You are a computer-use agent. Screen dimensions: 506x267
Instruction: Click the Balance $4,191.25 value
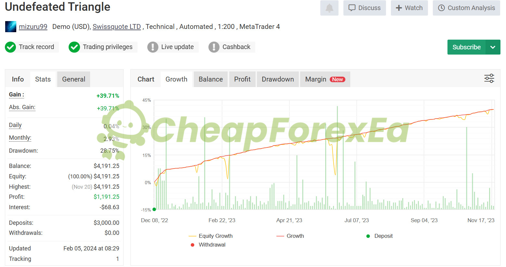[106, 166]
